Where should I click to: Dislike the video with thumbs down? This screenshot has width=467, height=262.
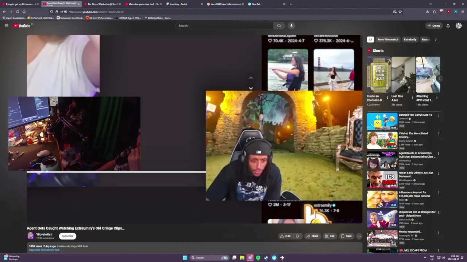pos(297,236)
